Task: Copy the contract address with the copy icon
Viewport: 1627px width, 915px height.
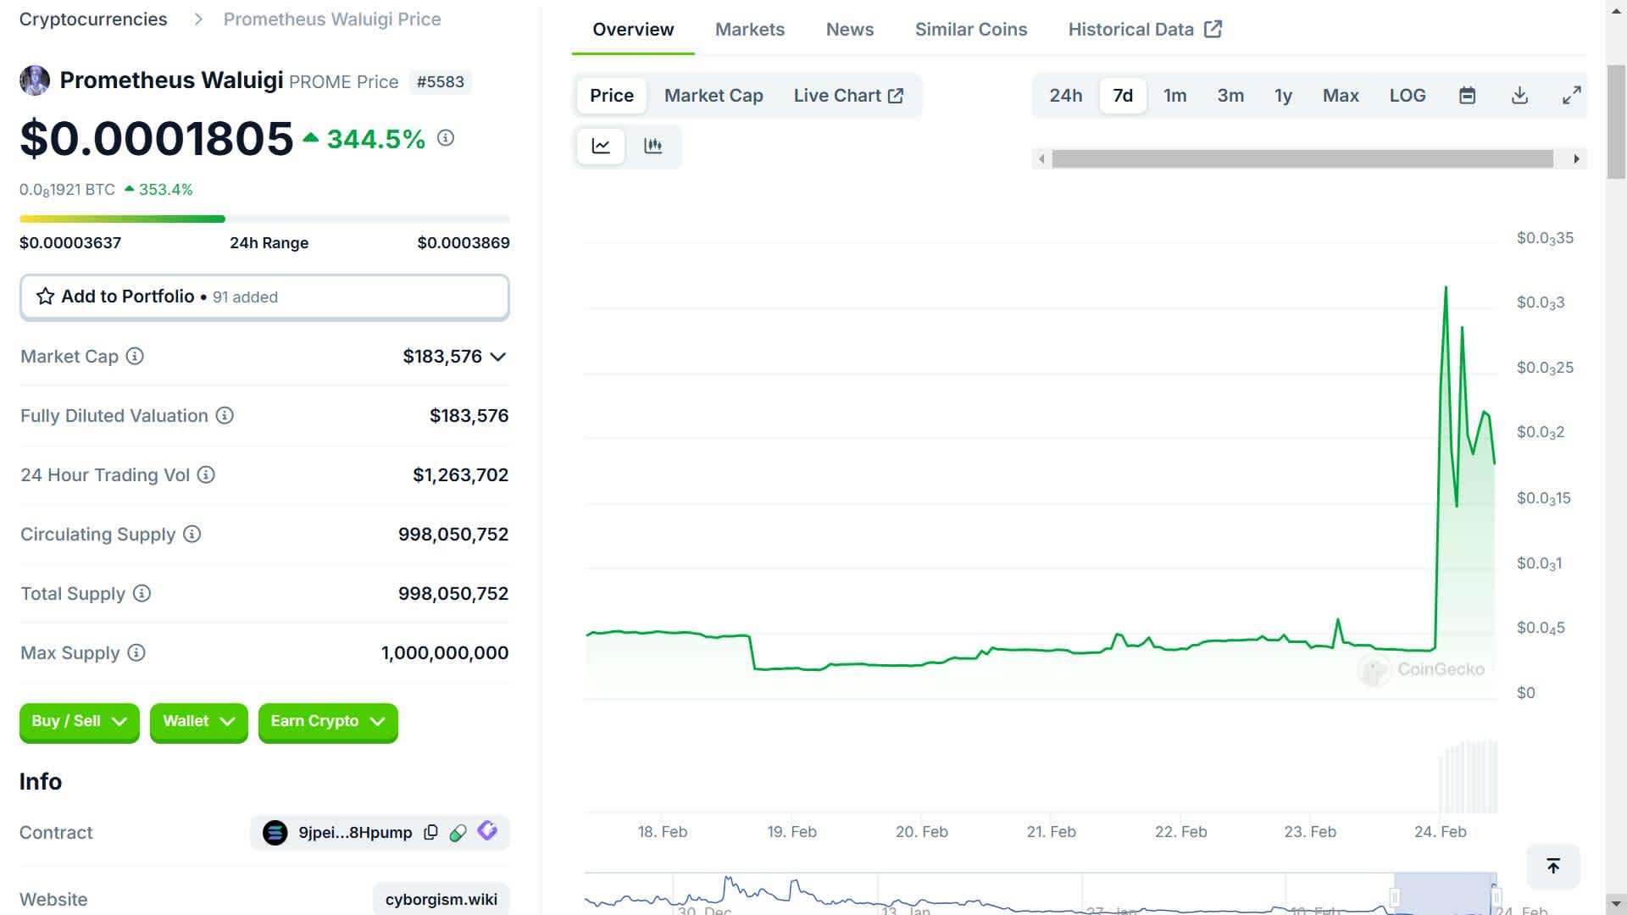Action: (430, 832)
